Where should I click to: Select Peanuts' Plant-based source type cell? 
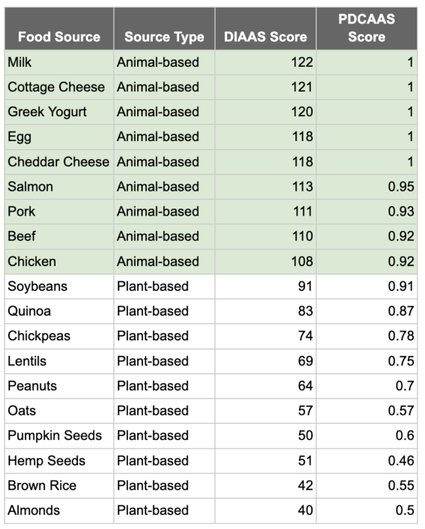[x=164, y=386]
